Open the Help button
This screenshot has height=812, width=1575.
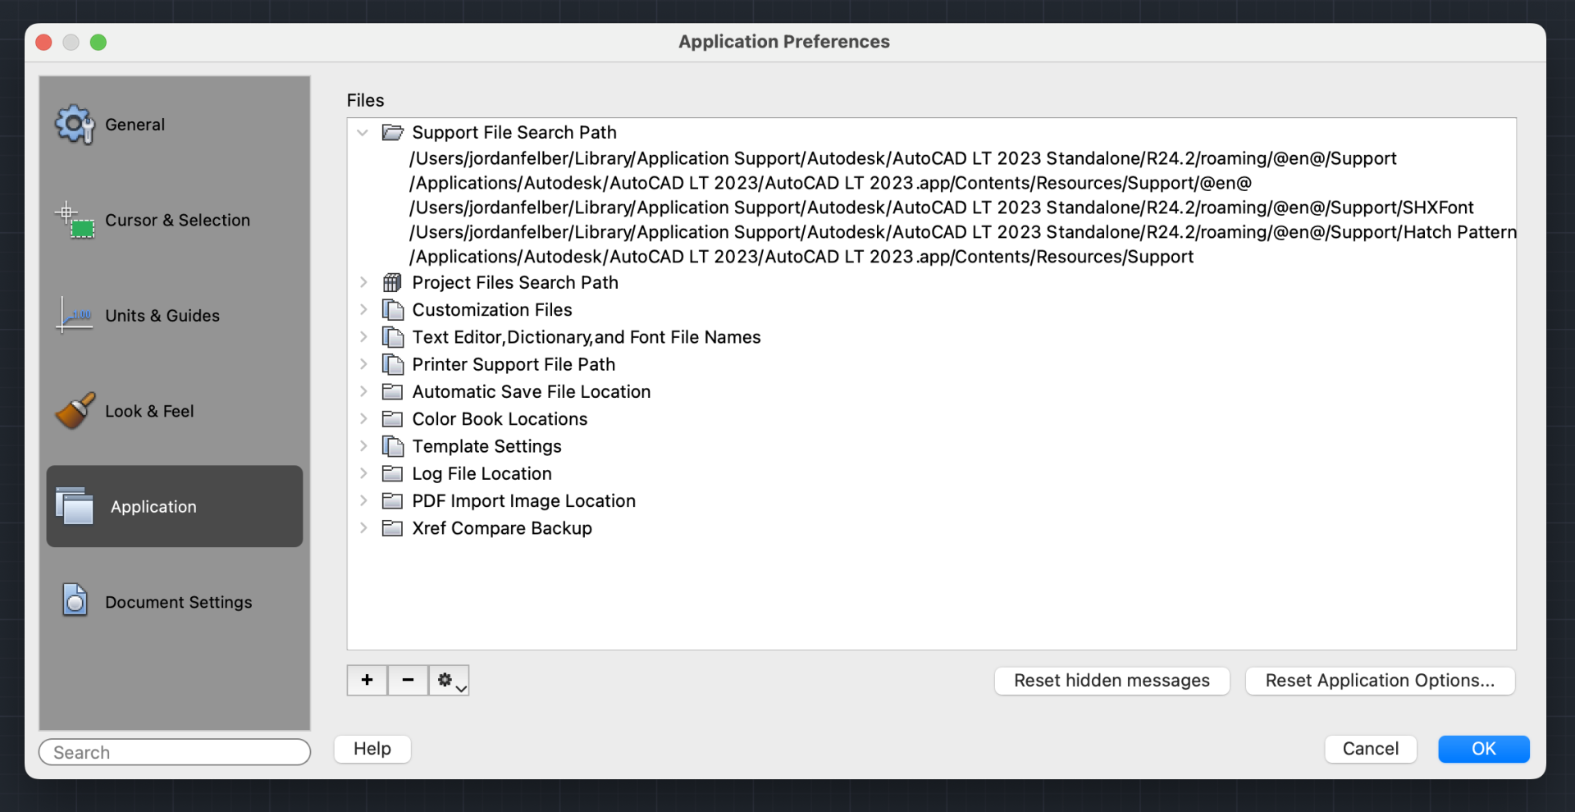(372, 749)
